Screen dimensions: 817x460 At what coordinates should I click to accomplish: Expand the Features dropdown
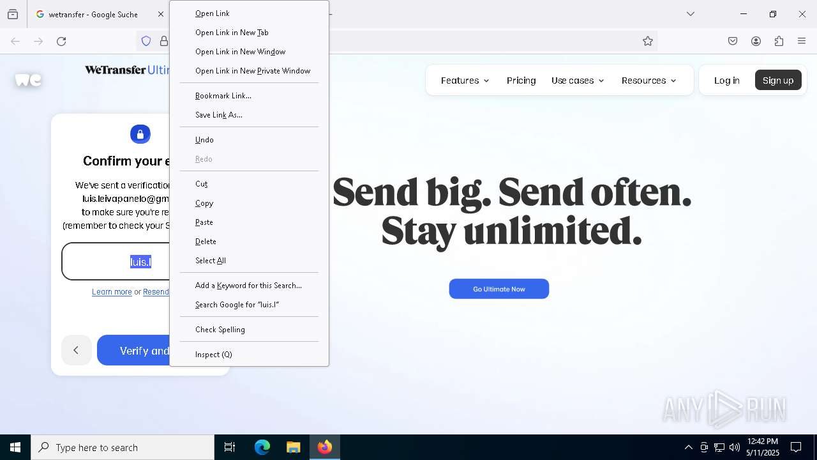(465, 80)
